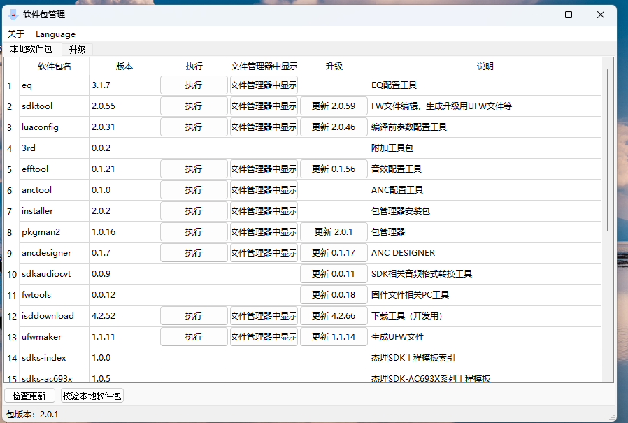Show isddownload in file manager
The width and height of the screenshot is (628, 423).
point(264,315)
